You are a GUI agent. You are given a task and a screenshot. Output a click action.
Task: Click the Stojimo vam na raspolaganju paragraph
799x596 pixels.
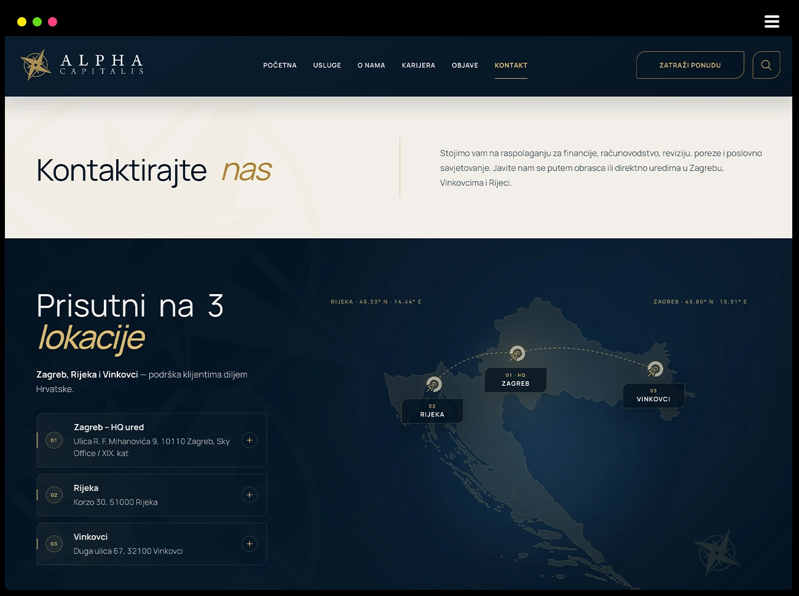click(x=601, y=168)
